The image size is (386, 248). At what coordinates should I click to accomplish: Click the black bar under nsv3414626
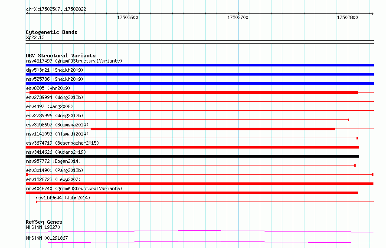[192, 156]
